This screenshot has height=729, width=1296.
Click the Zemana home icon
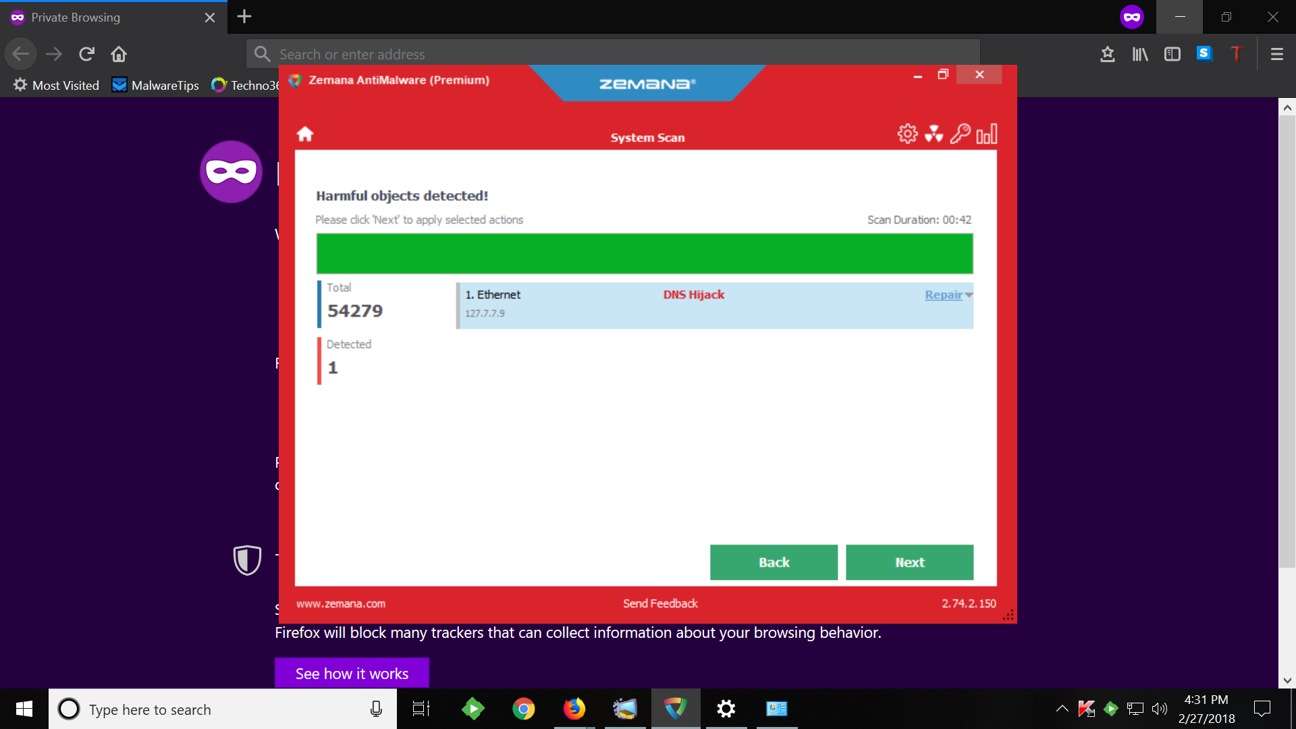[305, 134]
